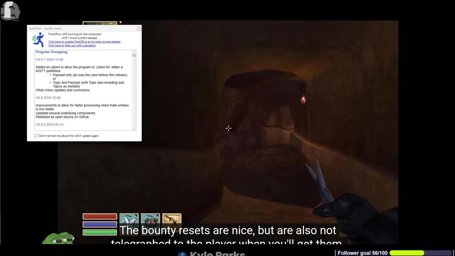Click the green frog emote overlay

click(58, 239)
